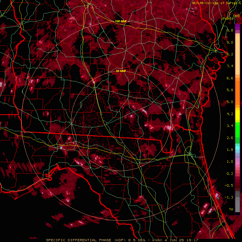The image size is (242, 242).
Task: Click the 5.0 scale value
Action: click(230, 102)
